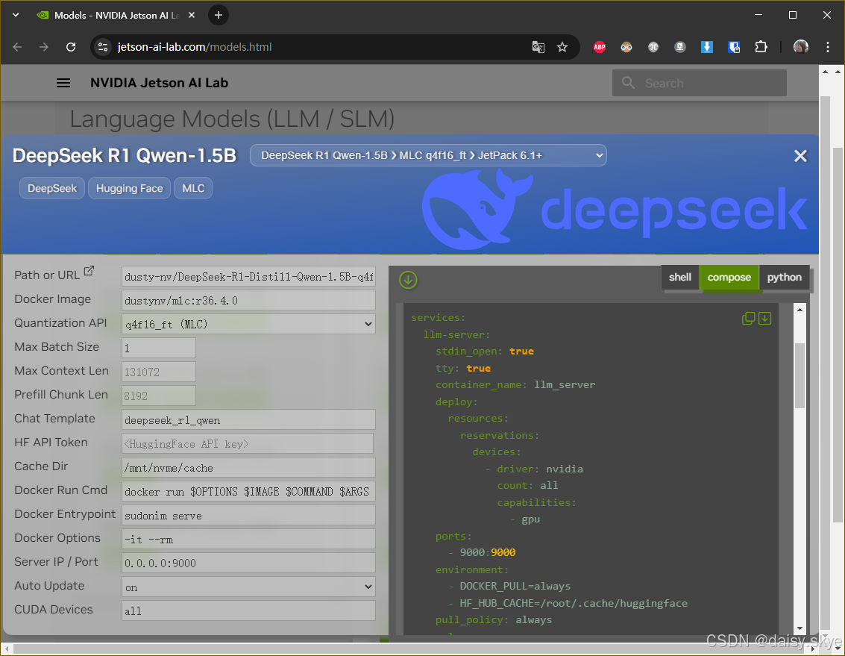Open the blue download extension icon
Image resolution: width=845 pixels, height=656 pixels.
[x=706, y=47]
